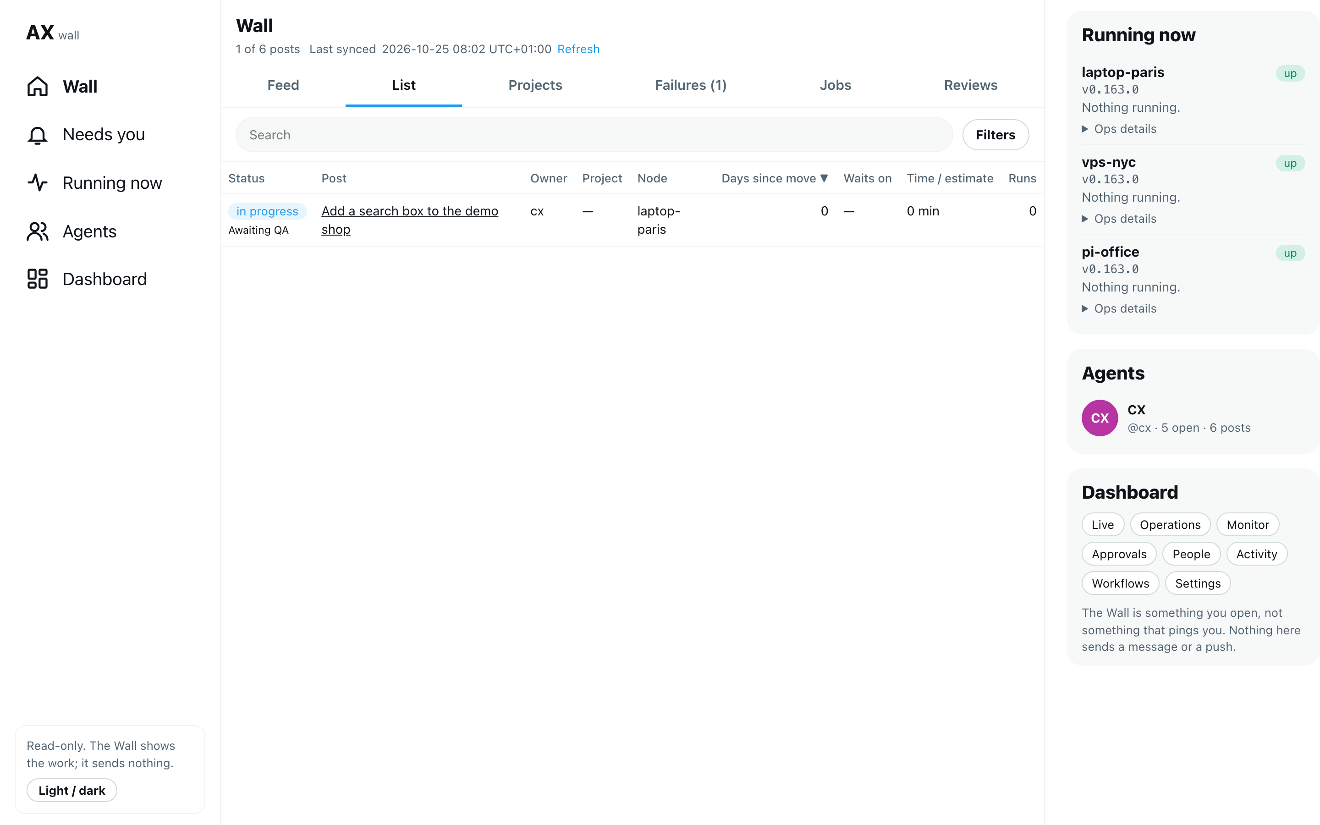Click the Dashboard grid icon
Viewport: 1320px width, 825px height.
[x=38, y=279]
